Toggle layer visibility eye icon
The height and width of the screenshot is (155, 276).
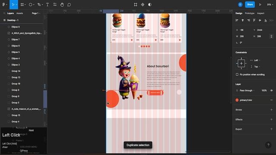(271, 90)
